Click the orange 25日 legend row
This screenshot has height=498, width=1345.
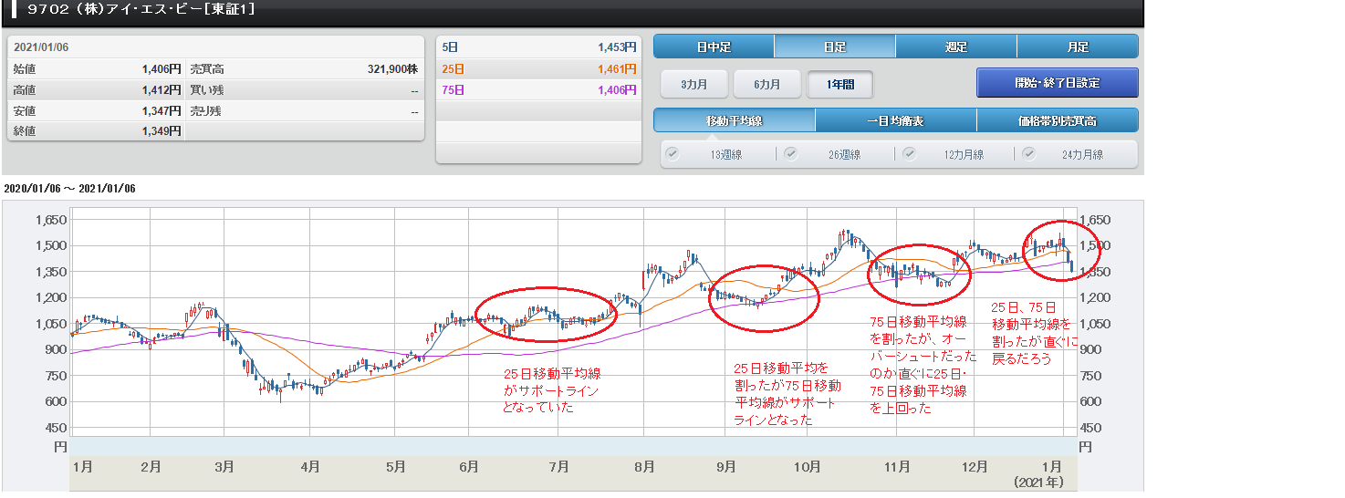pos(537,68)
